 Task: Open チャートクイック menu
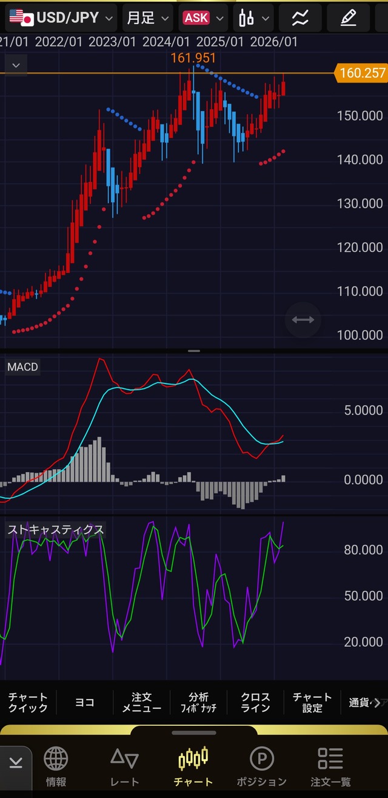coord(28,703)
